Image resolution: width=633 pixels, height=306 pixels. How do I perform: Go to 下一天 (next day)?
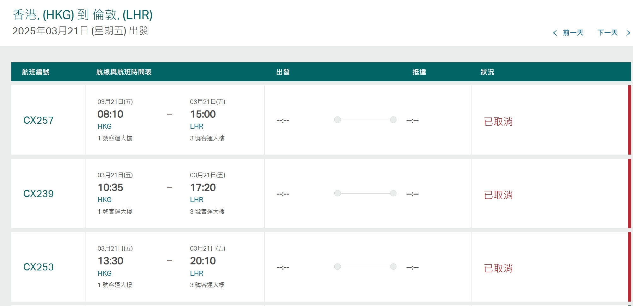tap(607, 33)
